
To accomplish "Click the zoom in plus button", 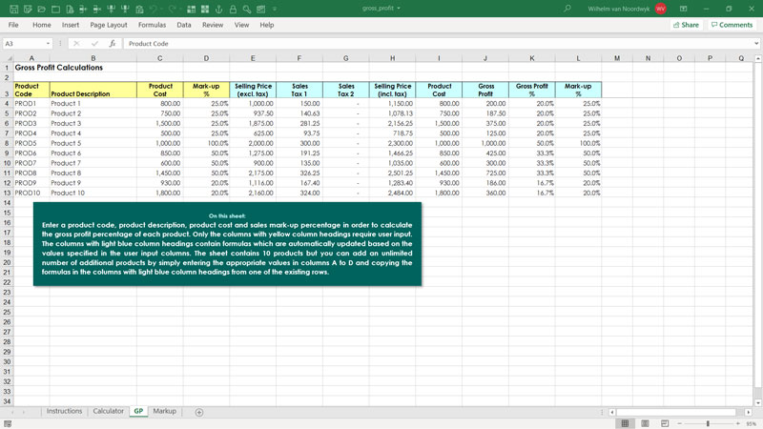I will [737, 423].
